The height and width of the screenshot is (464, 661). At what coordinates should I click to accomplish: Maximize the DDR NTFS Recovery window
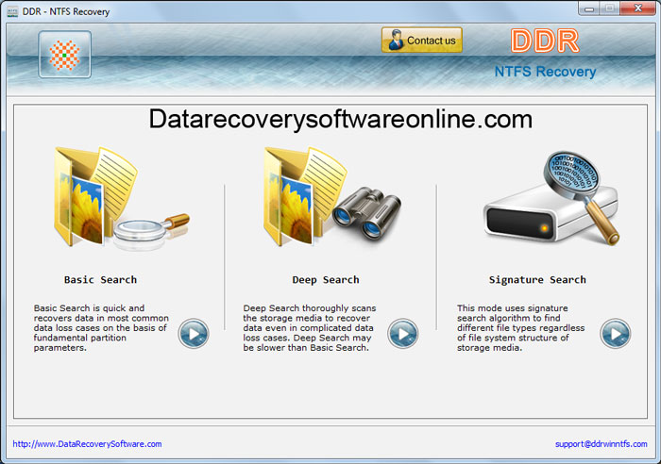tap(610, 8)
